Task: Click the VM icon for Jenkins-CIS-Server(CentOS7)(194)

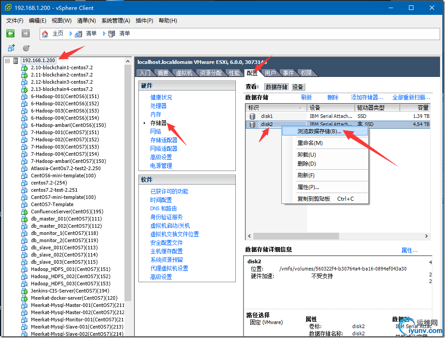Action: click(x=24, y=291)
